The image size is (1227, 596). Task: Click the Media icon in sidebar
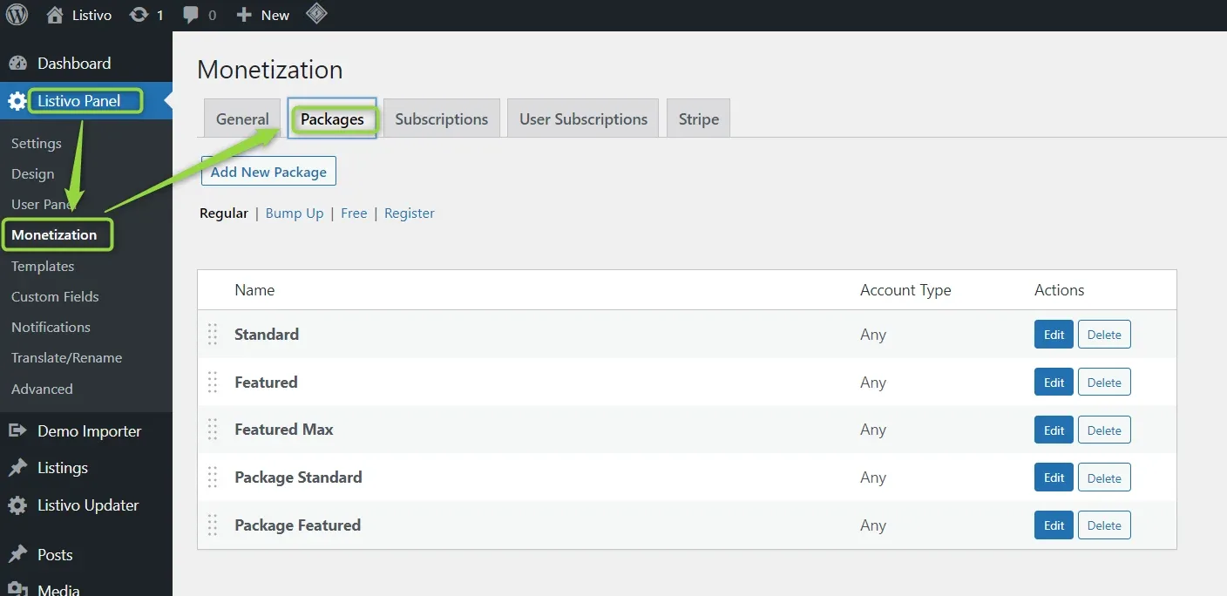(17, 589)
